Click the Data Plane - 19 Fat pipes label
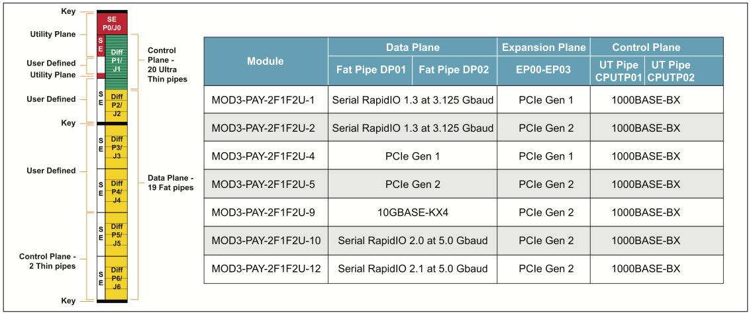The width and height of the screenshot is (751, 315). coord(170,183)
